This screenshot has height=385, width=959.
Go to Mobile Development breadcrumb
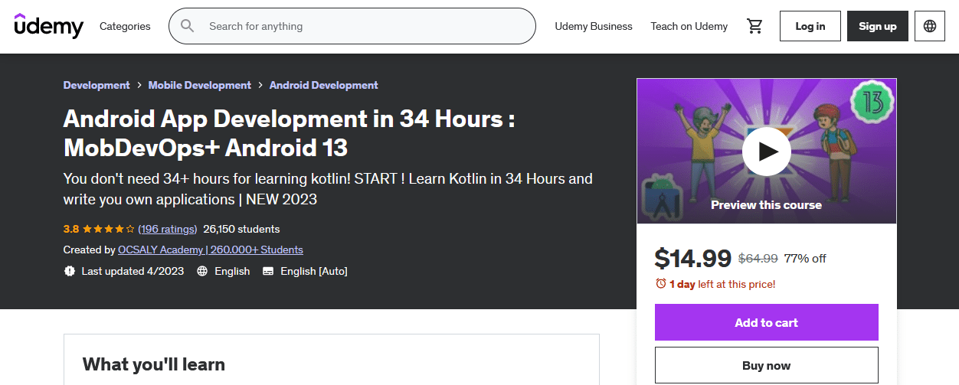tap(200, 85)
